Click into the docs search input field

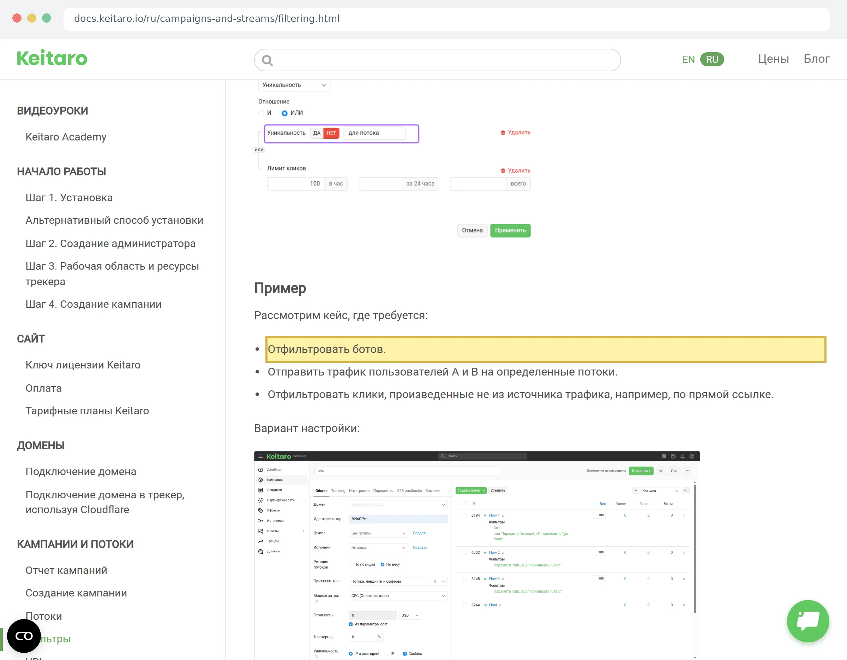438,60
